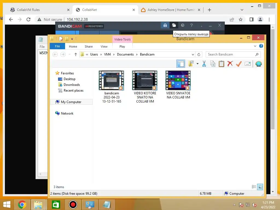Open a new Chrome tab
The height and width of the screenshot is (210, 280).
coord(209,10)
